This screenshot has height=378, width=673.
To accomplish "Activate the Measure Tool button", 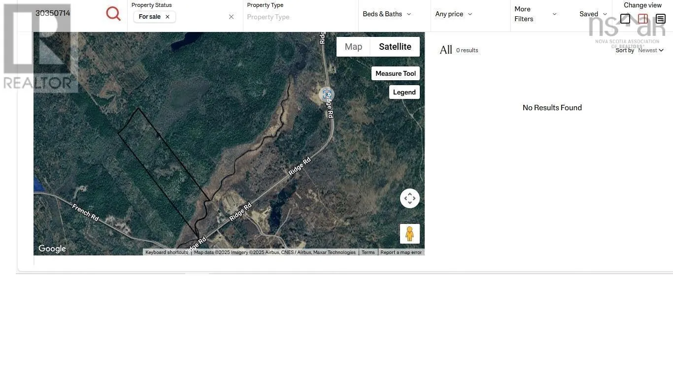I will (x=395, y=73).
